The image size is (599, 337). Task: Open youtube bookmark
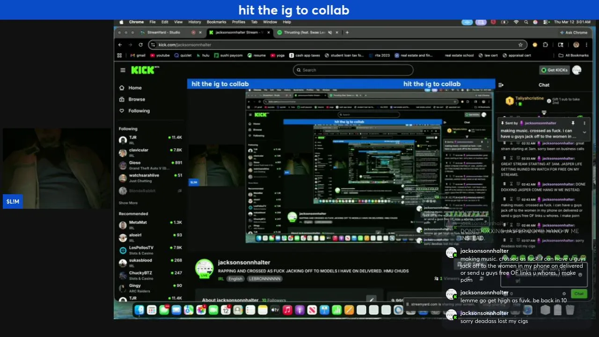[160, 55]
